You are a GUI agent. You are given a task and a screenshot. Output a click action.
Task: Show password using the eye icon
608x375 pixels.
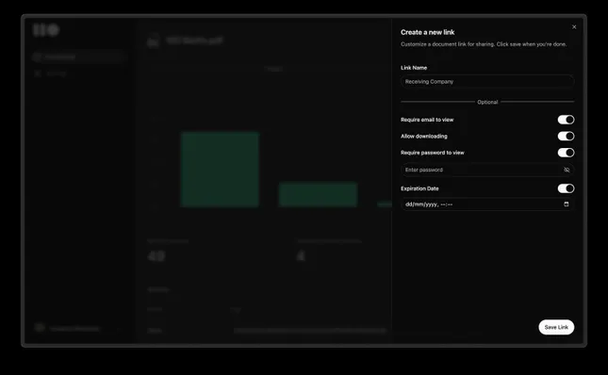[x=567, y=170]
